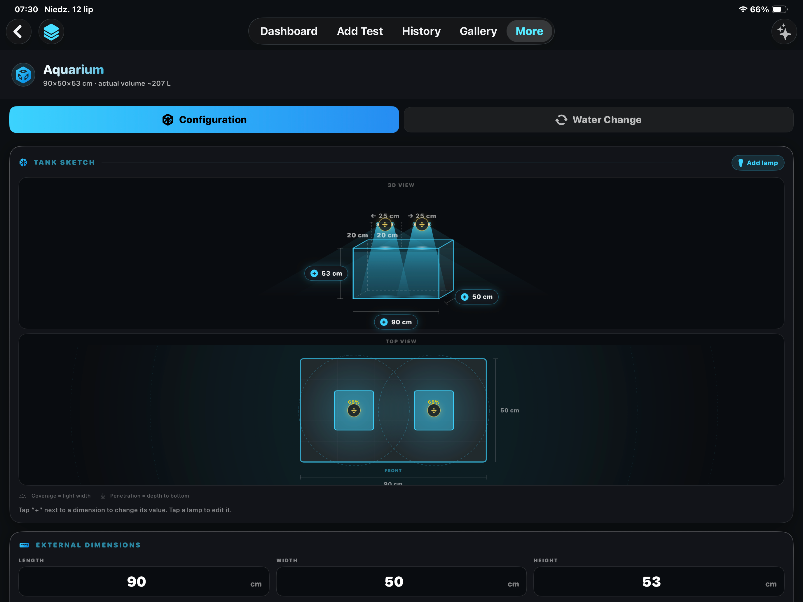Click the 3D VIEW heading

tap(401, 185)
